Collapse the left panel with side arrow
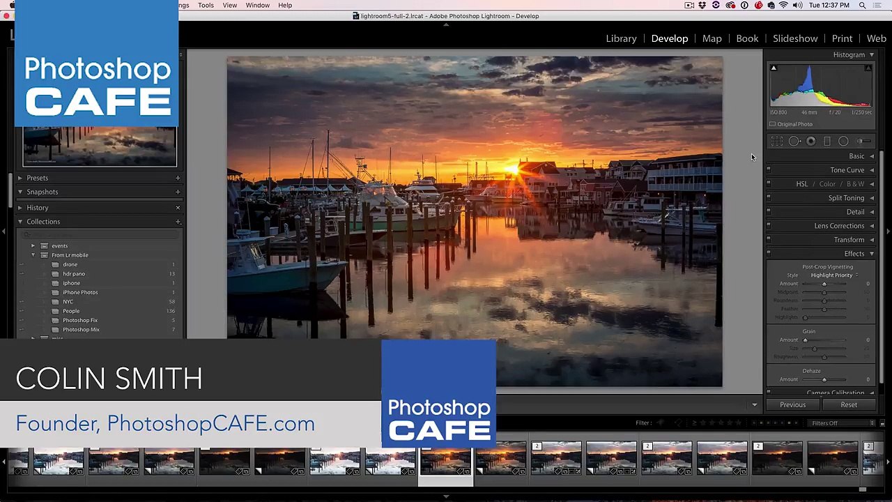The width and height of the screenshot is (892, 502). [x=3, y=231]
